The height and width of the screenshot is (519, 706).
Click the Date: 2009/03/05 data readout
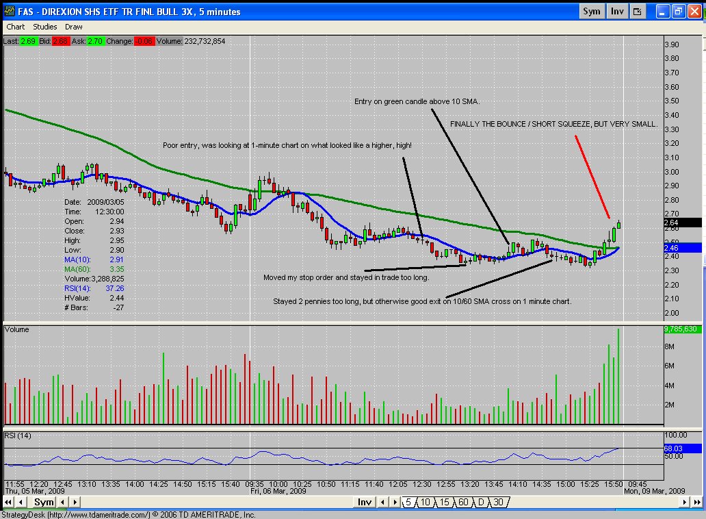pyautogui.click(x=94, y=202)
